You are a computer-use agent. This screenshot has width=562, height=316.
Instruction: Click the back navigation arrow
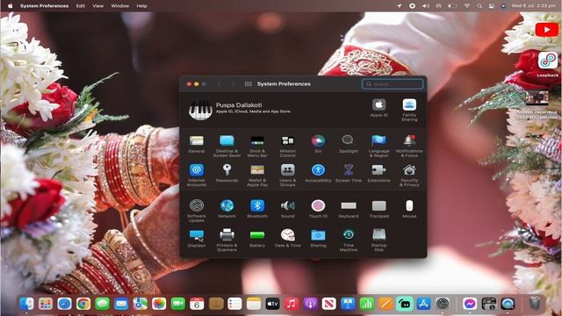pos(220,84)
